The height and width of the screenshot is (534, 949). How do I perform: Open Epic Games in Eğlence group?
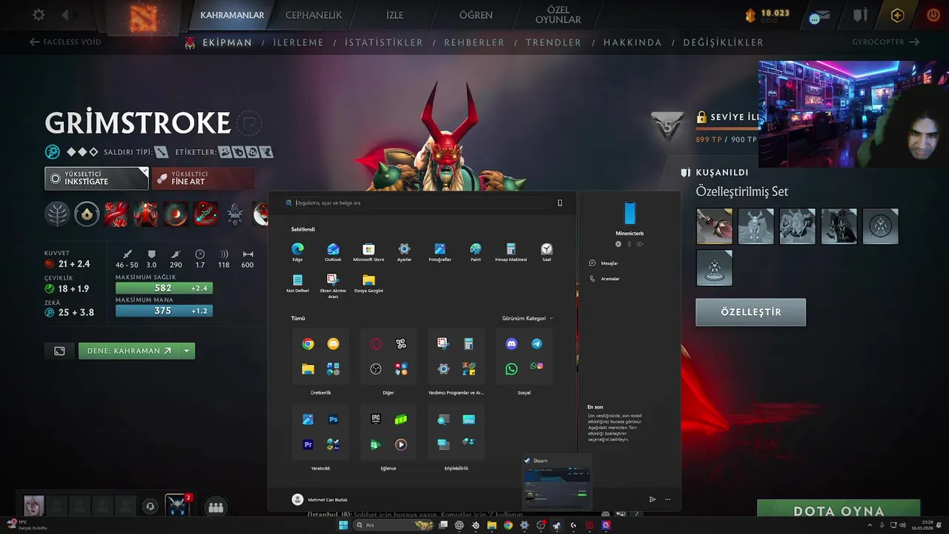click(376, 420)
